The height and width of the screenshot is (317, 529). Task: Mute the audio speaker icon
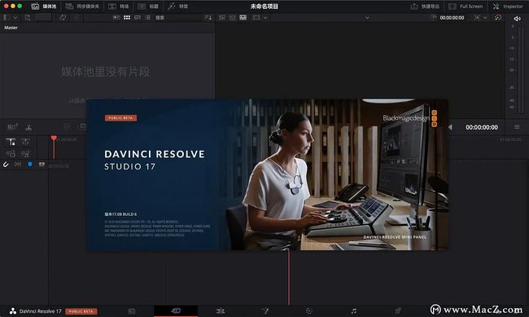click(x=517, y=19)
